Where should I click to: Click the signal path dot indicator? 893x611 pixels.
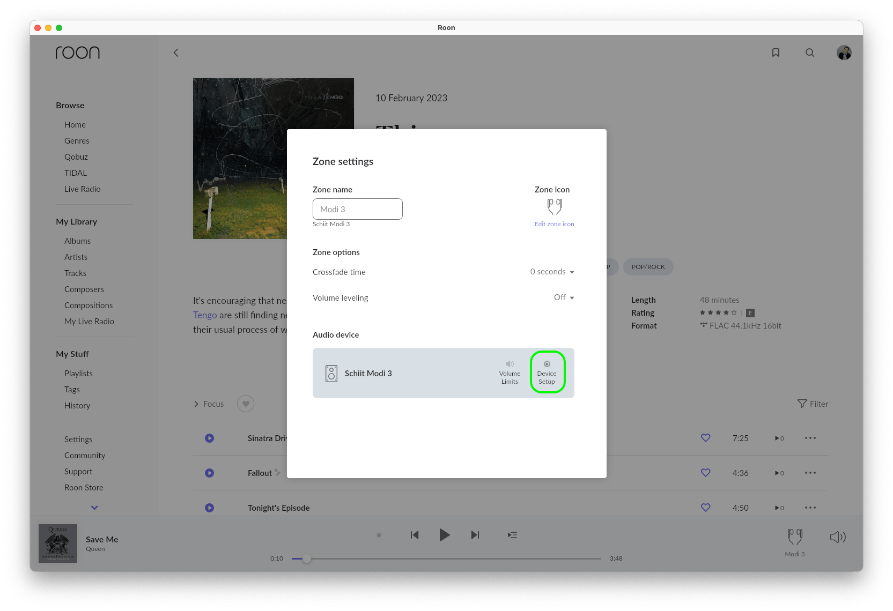(x=379, y=535)
